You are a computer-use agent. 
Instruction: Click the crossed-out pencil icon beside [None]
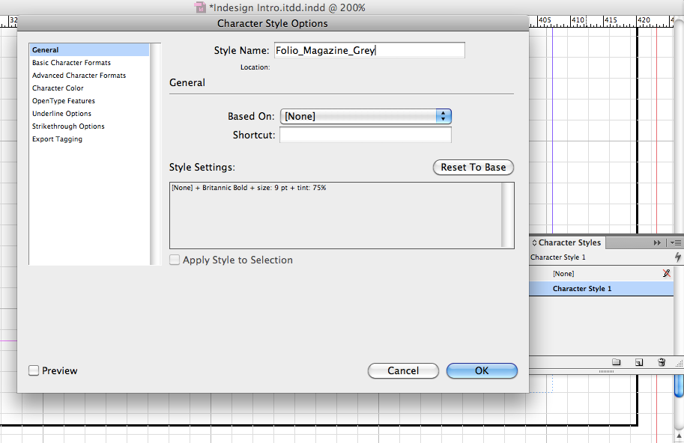pyautogui.click(x=666, y=273)
